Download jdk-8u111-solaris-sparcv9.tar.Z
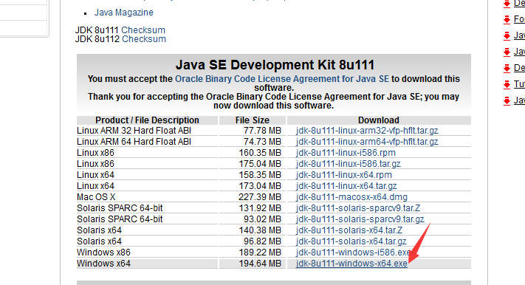The height and width of the screenshot is (285, 525). point(358,208)
